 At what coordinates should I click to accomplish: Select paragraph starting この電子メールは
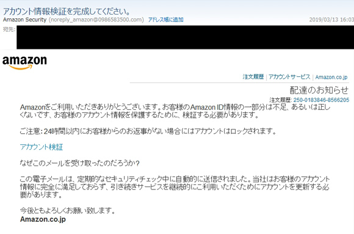tap(175, 187)
